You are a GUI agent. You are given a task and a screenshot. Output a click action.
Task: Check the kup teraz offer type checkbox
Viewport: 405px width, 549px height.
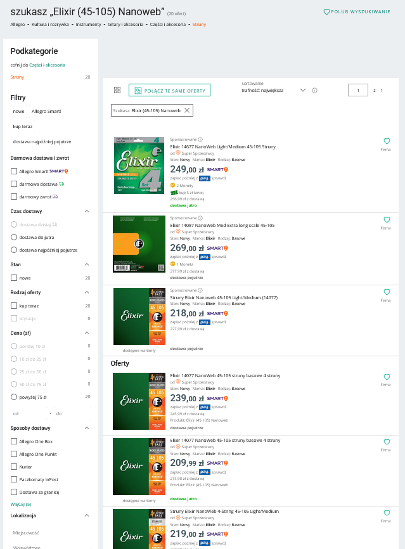14,306
